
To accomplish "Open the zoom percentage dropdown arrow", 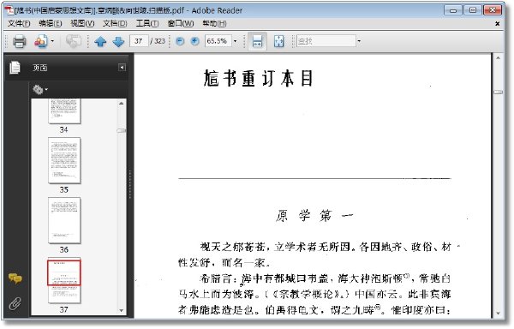I will (235, 41).
